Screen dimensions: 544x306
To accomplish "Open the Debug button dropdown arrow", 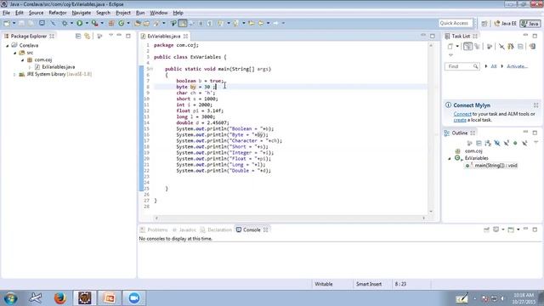I will click(x=71, y=23).
